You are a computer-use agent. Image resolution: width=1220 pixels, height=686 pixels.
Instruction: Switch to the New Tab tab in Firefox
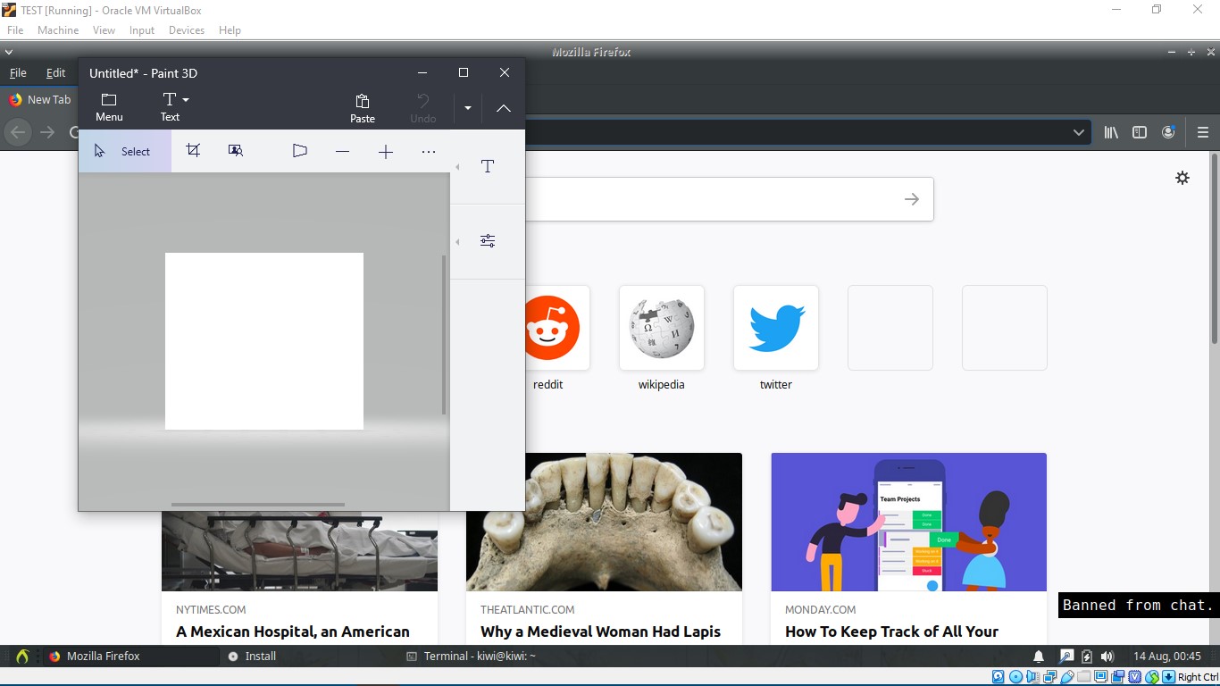coord(40,100)
